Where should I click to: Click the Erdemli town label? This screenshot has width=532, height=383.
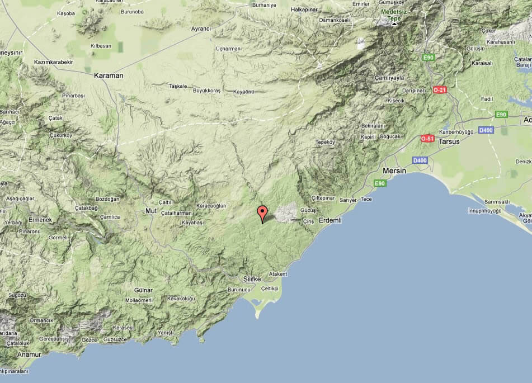[x=329, y=220]
